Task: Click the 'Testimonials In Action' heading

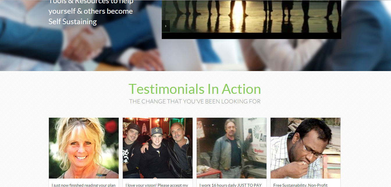Action: [x=195, y=89]
